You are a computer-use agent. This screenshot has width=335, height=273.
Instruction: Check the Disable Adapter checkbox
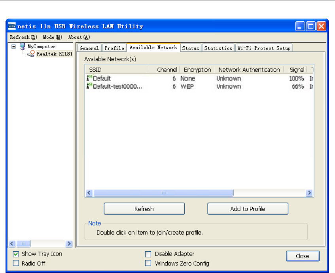[x=148, y=254]
